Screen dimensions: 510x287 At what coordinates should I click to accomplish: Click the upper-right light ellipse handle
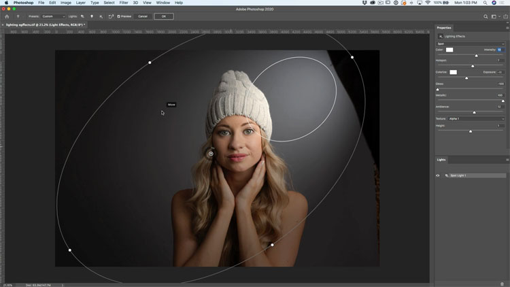352,57
